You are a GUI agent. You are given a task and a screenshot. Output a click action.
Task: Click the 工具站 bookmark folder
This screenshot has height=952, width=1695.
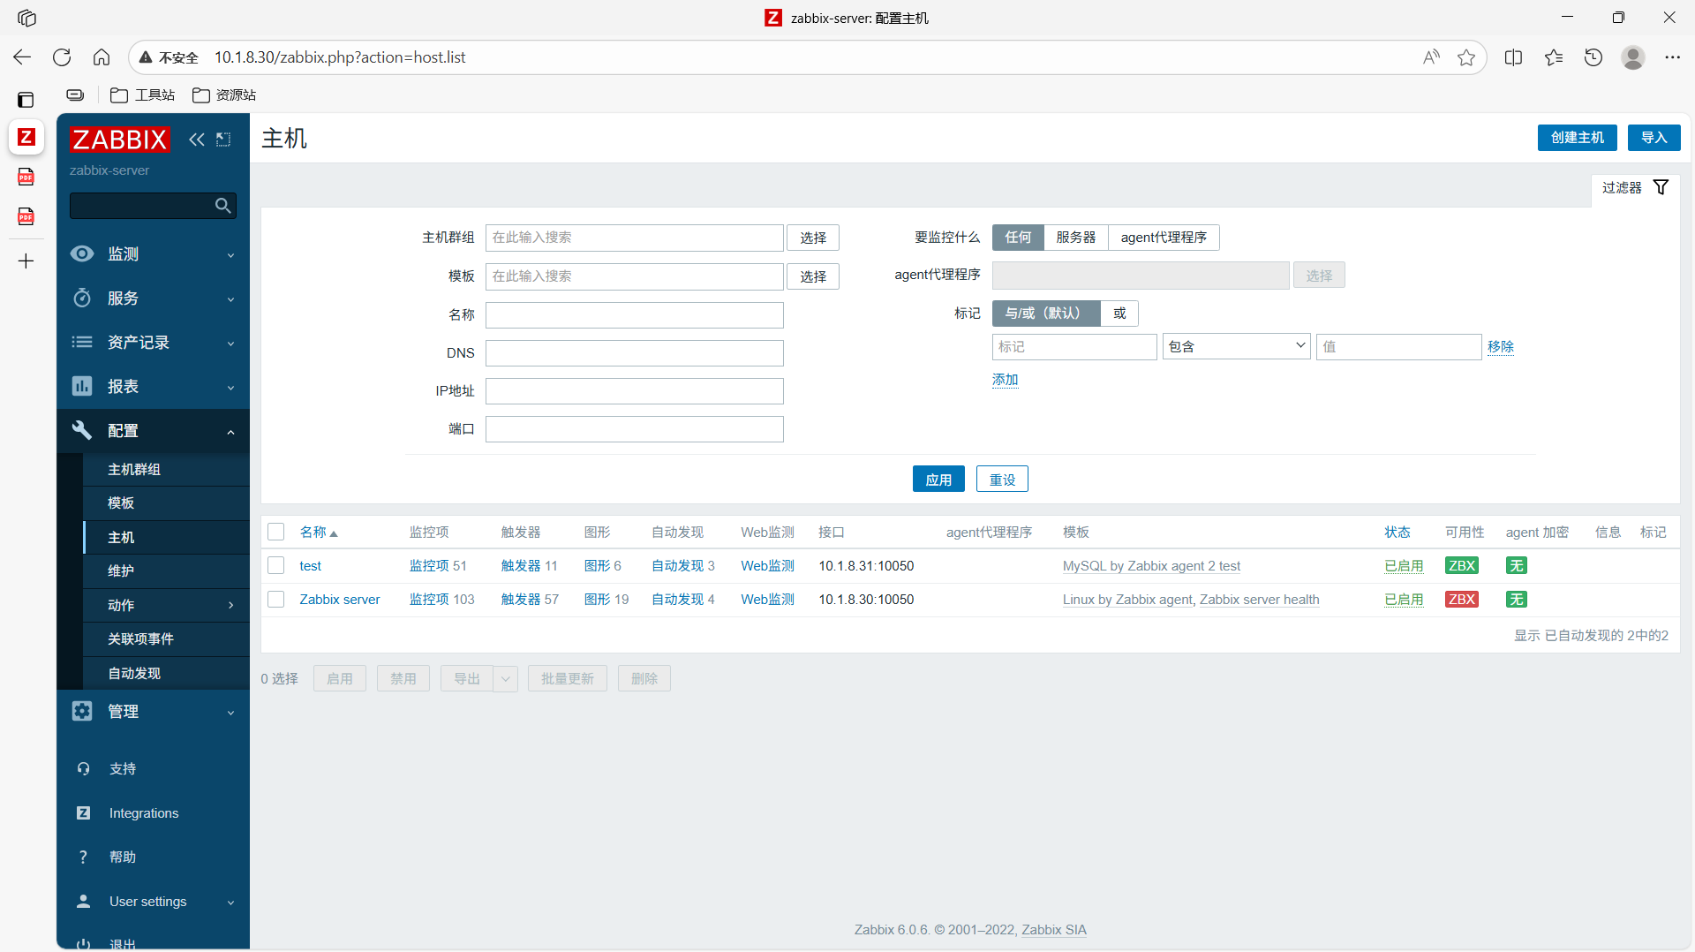[x=143, y=95]
